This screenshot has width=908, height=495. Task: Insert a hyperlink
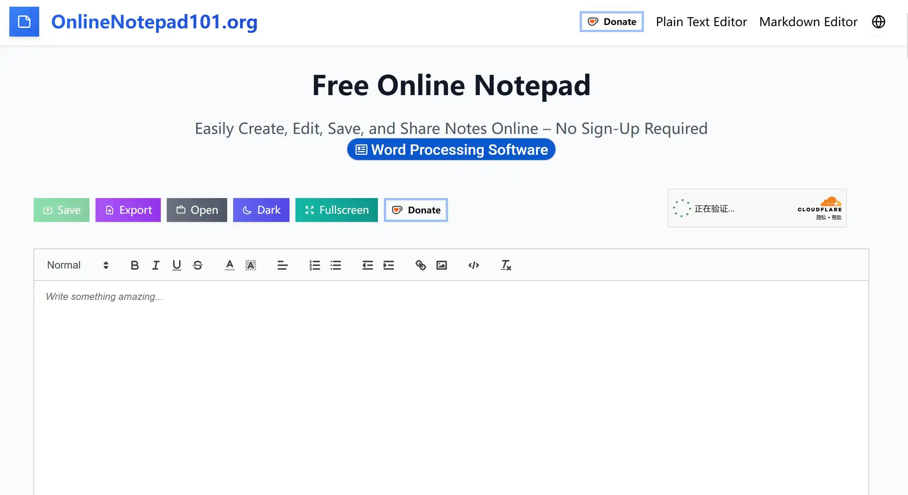click(x=420, y=265)
